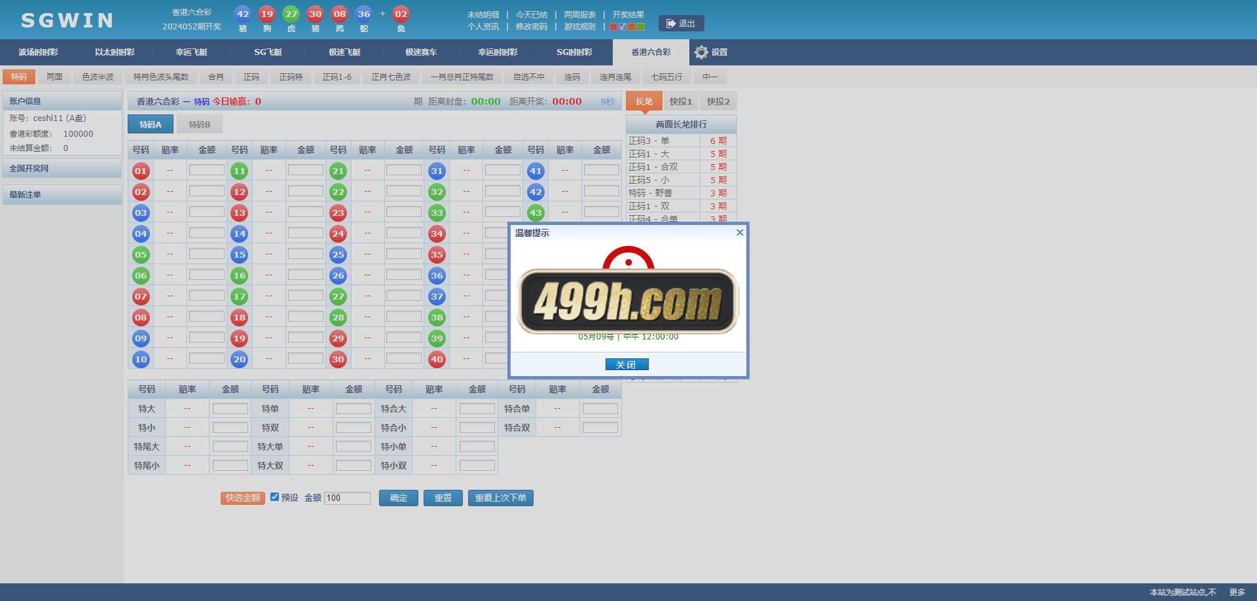The image size is (1257, 601).
Task: Open the 连肖连尾 tab
Action: pyautogui.click(x=615, y=77)
